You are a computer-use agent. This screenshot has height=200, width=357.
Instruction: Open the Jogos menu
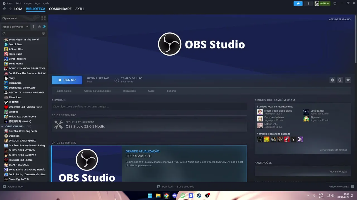pos(37,3)
